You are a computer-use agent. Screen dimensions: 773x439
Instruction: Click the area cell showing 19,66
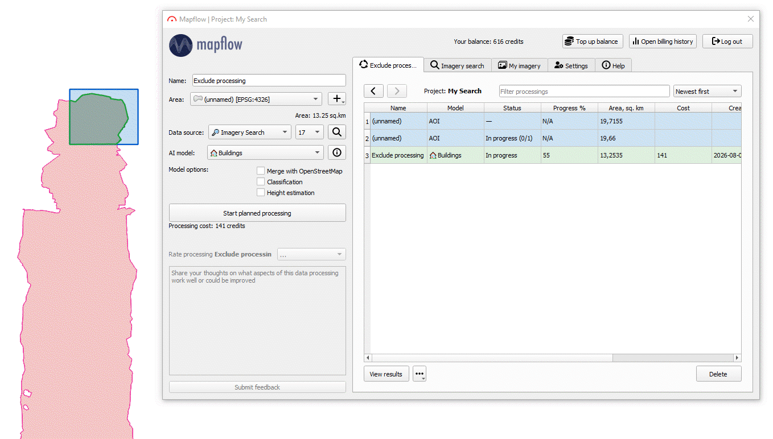pyautogui.click(x=626, y=138)
